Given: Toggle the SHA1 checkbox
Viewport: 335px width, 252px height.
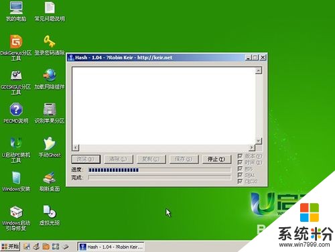Looking at the screenshot, I should (240, 175).
